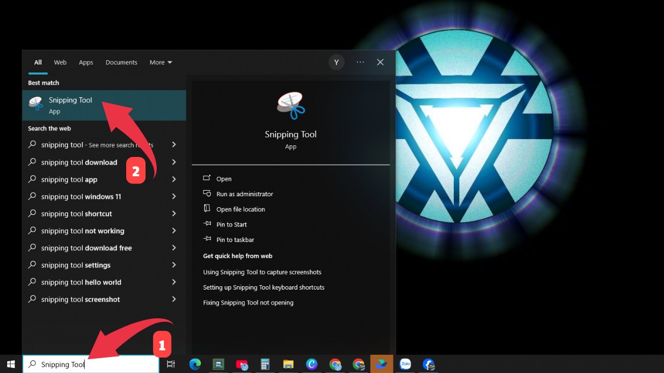Screen dimensions: 664x373
Task: Open Microsoft Edge from the taskbar
Action: tap(195, 364)
